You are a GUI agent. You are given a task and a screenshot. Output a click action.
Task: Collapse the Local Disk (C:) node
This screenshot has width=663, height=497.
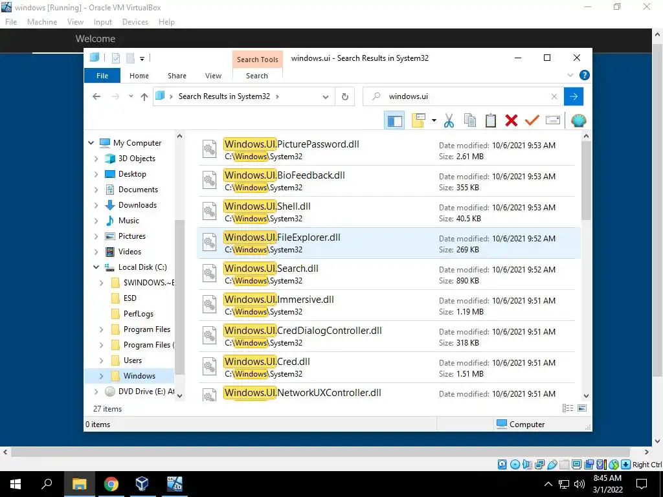pyautogui.click(x=96, y=267)
